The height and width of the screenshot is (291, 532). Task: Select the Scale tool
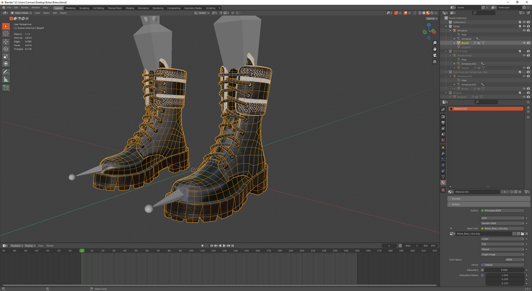[x=6, y=56]
